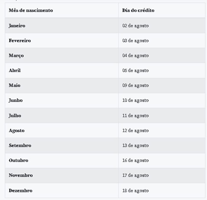Select the '18 de agosto' date cell
The height and width of the screenshot is (200, 207).
[x=135, y=191]
